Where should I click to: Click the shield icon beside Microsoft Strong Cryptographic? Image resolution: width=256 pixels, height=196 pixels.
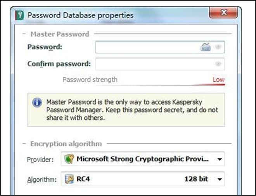(69, 159)
